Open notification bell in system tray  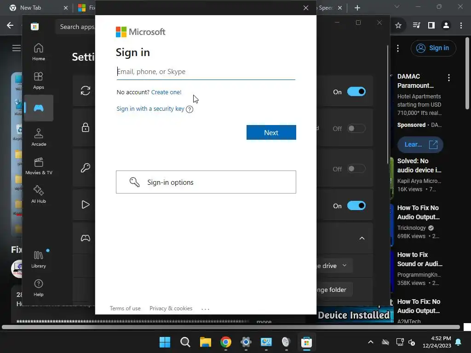coord(459,342)
